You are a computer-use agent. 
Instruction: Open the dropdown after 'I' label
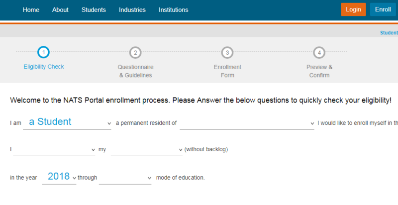[54, 149]
